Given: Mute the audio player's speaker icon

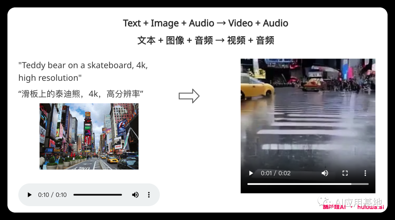Looking at the screenshot, I should pos(135,195).
